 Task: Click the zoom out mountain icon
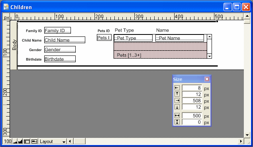tap(15, 141)
